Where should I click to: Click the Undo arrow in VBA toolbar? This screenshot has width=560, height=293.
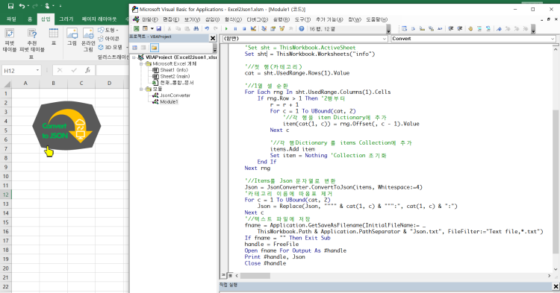[x=207, y=29]
